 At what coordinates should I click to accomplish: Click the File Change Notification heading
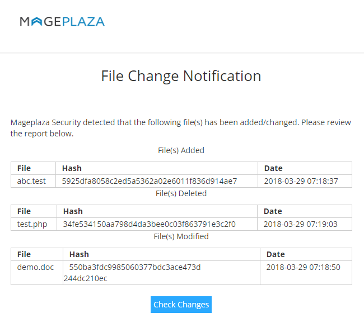(181, 76)
